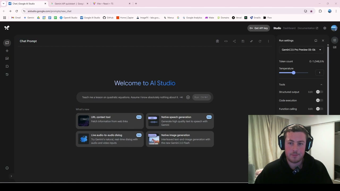Image resolution: width=340 pixels, height=191 pixels.
Task: Close the Run settings panel
Action: coord(323,41)
